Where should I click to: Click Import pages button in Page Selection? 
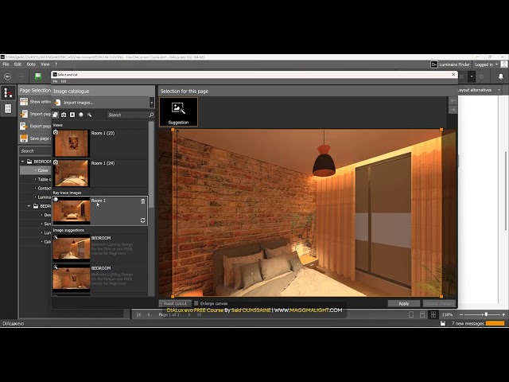(x=35, y=114)
